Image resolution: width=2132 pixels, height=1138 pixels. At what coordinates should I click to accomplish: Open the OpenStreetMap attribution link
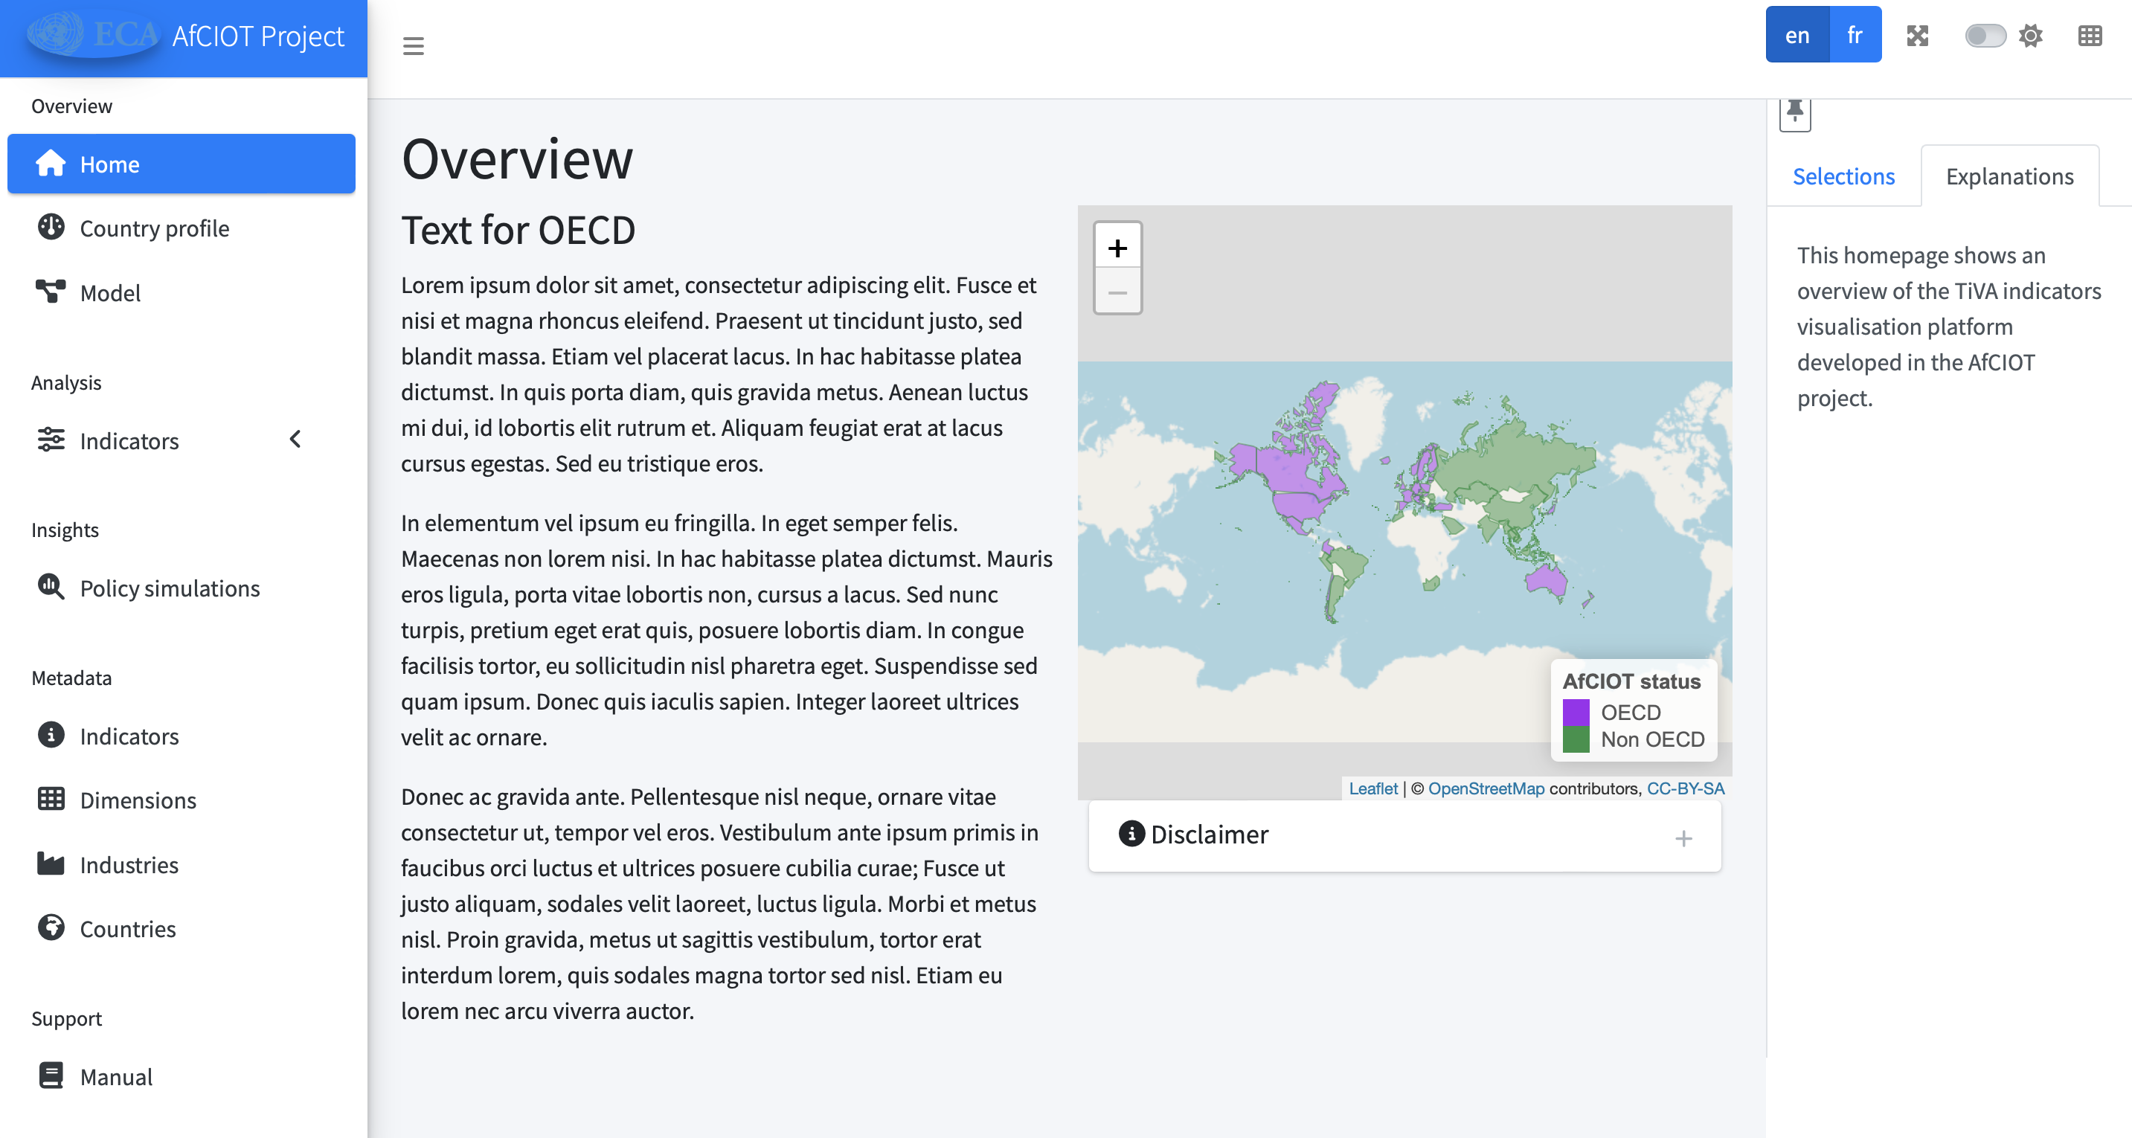(1486, 788)
